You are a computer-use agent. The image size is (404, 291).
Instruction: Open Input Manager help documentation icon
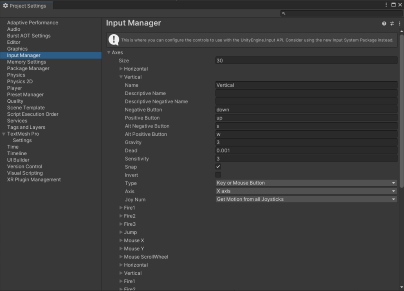click(x=384, y=23)
